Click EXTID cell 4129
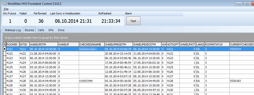This screenshot has width=254, height=95. pyautogui.click(x=24, y=85)
